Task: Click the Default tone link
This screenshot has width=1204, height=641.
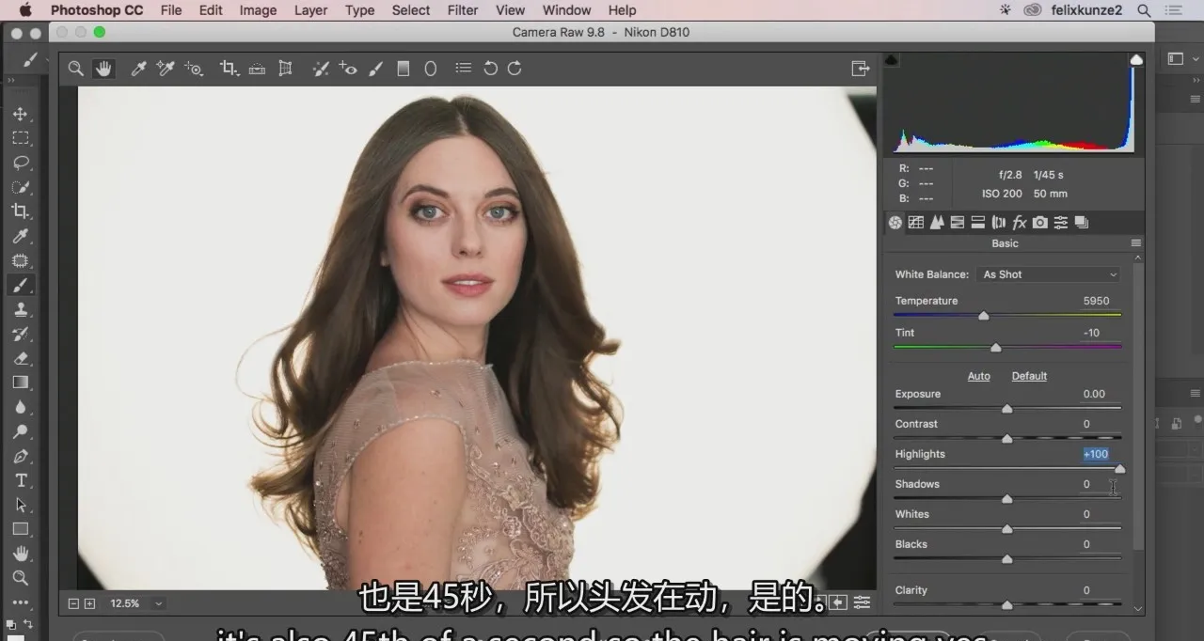Action: (1029, 376)
